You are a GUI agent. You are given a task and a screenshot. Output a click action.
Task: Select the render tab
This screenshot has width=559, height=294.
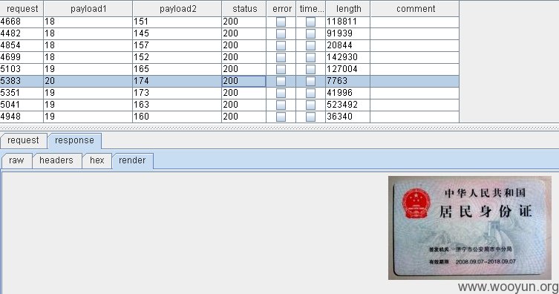(132, 160)
